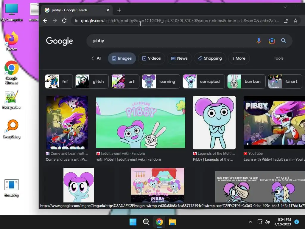Click 'Pibby | Legends of the' title link
The image size is (305, 229).
213,160
